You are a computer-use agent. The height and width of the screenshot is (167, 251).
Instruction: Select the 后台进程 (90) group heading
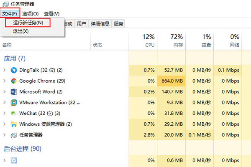[x=23, y=149]
